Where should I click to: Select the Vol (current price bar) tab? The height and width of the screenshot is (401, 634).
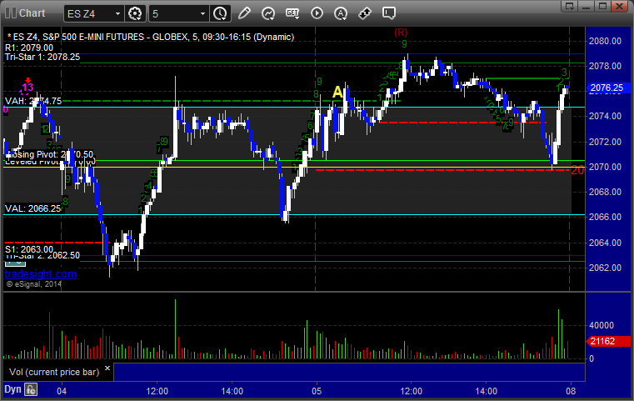54,372
